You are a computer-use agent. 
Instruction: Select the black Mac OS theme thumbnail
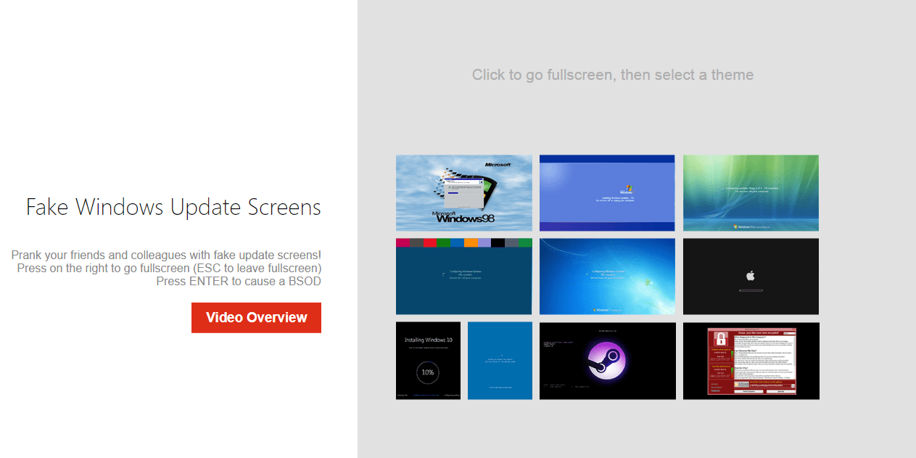pyautogui.click(x=751, y=277)
